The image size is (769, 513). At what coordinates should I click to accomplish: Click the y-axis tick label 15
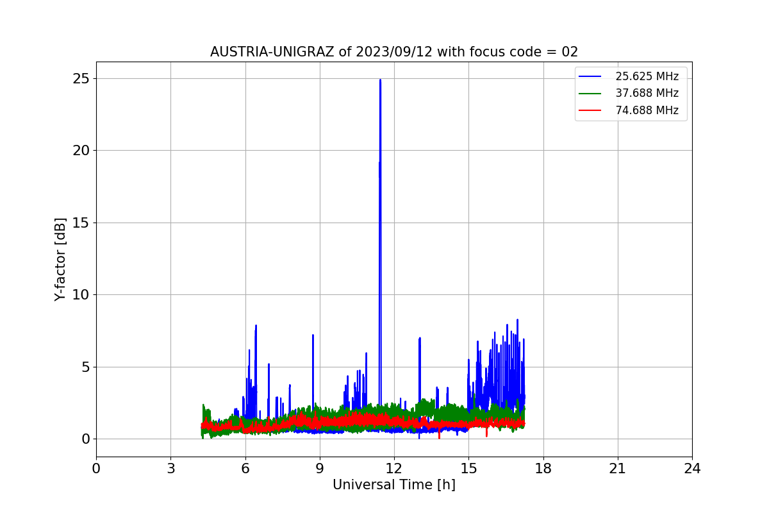click(x=80, y=223)
